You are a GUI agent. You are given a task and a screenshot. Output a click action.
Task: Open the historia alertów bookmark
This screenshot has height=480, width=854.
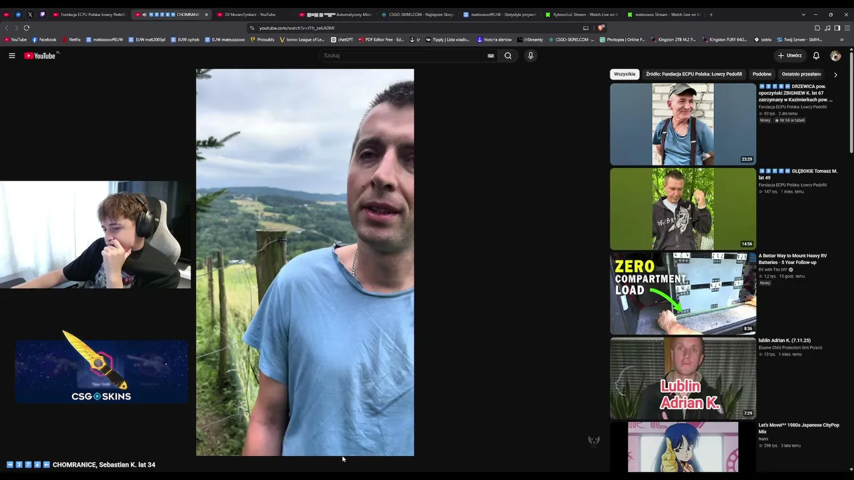point(494,40)
